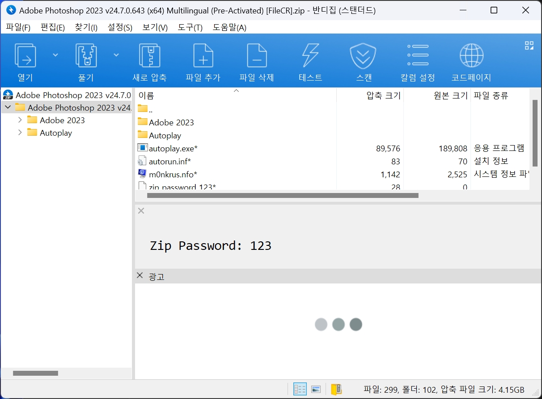
Task: Open the 파일(F) menu
Action: (x=18, y=27)
